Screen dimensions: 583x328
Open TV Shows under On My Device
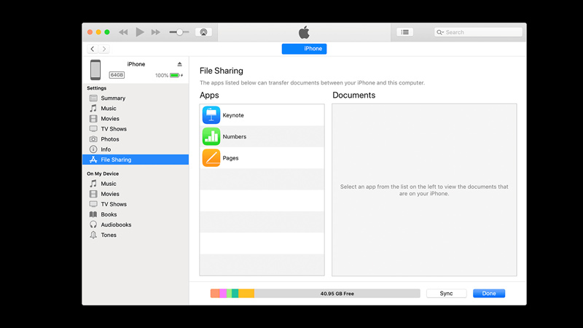click(136, 204)
